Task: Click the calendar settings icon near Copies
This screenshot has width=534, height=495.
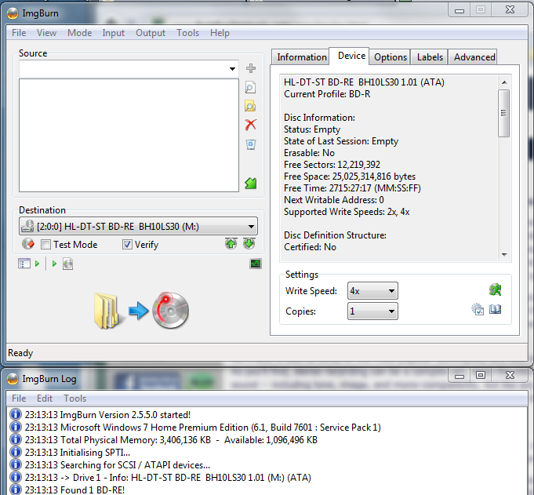Action: (478, 309)
